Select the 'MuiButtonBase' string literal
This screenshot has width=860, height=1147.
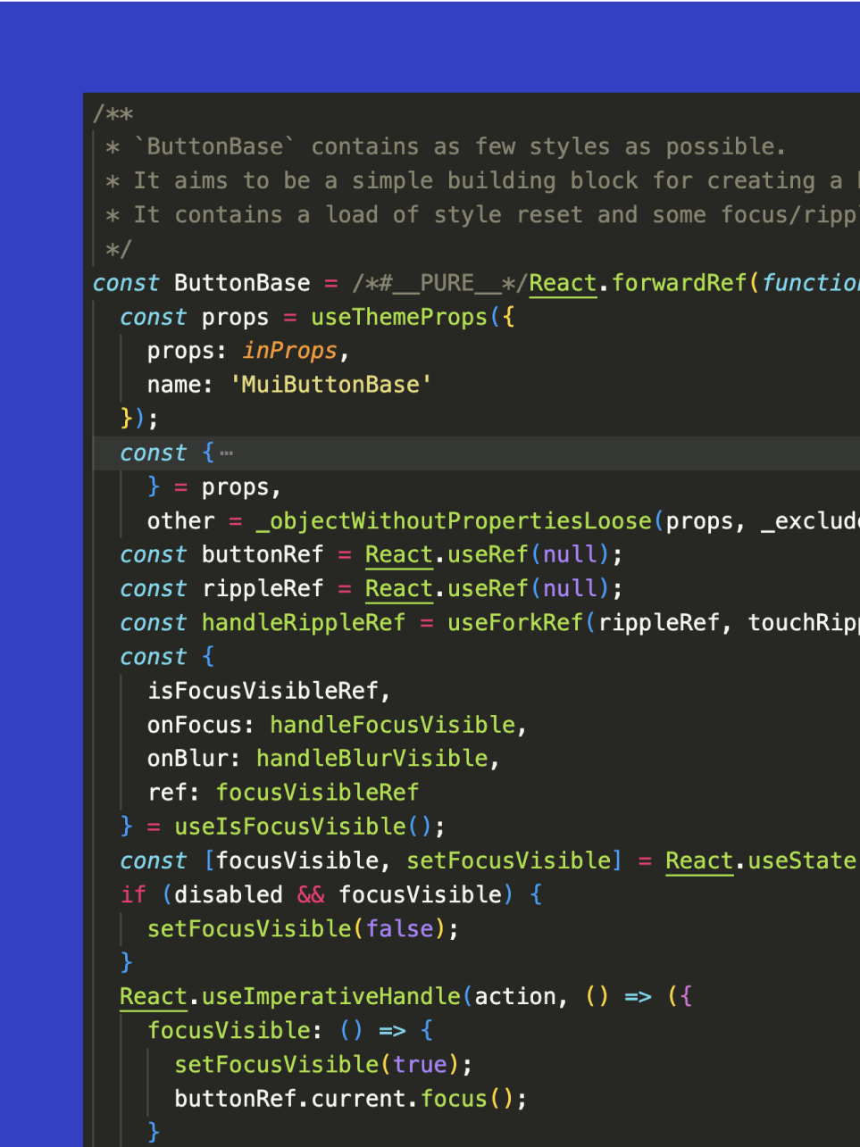[331, 384]
